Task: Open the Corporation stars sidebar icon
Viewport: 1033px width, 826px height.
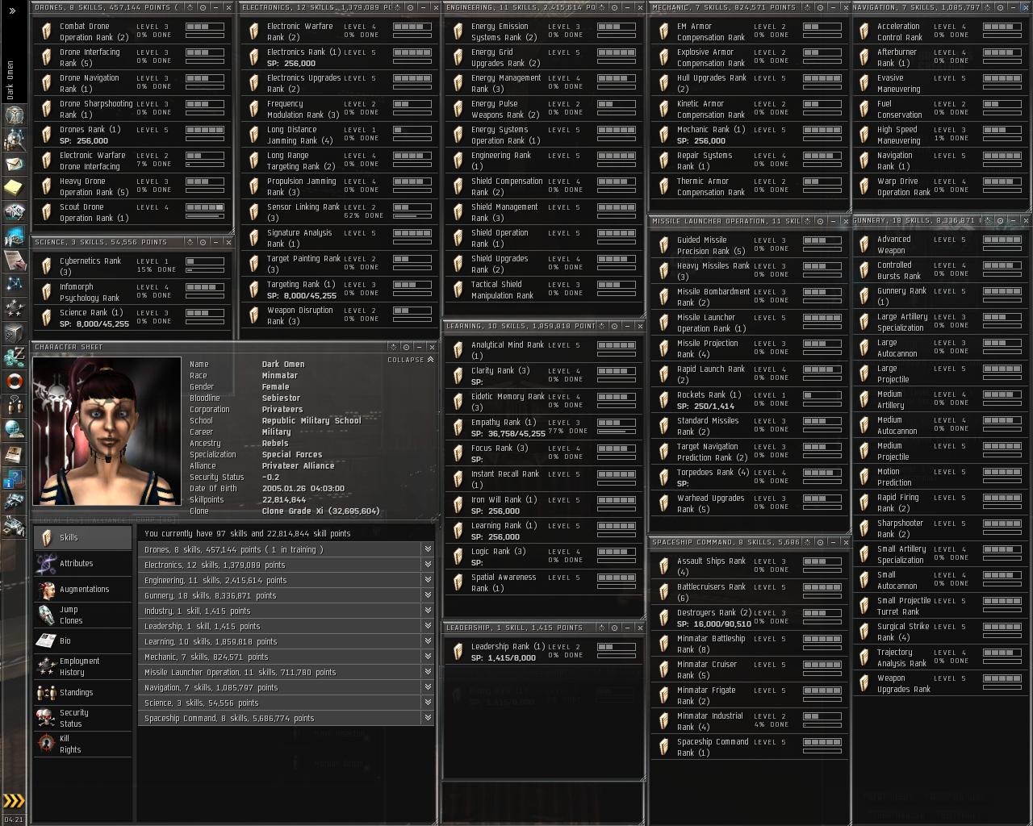Action: point(14,308)
